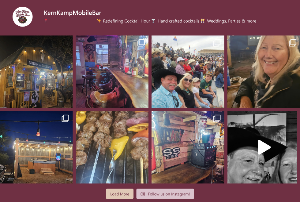300x202 pixels.
Task: Open the rodeo stands group photo
Action: click(188, 72)
